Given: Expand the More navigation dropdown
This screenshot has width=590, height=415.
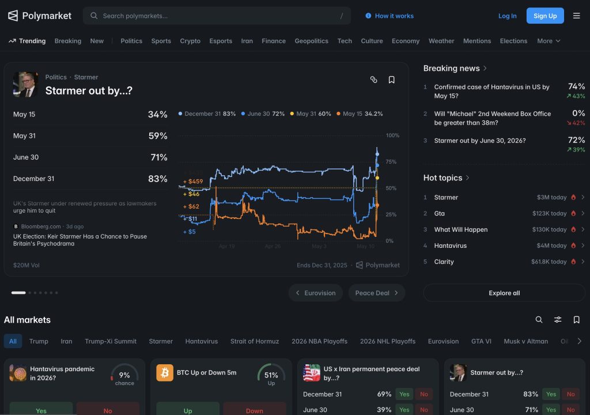Looking at the screenshot, I should click(x=549, y=41).
